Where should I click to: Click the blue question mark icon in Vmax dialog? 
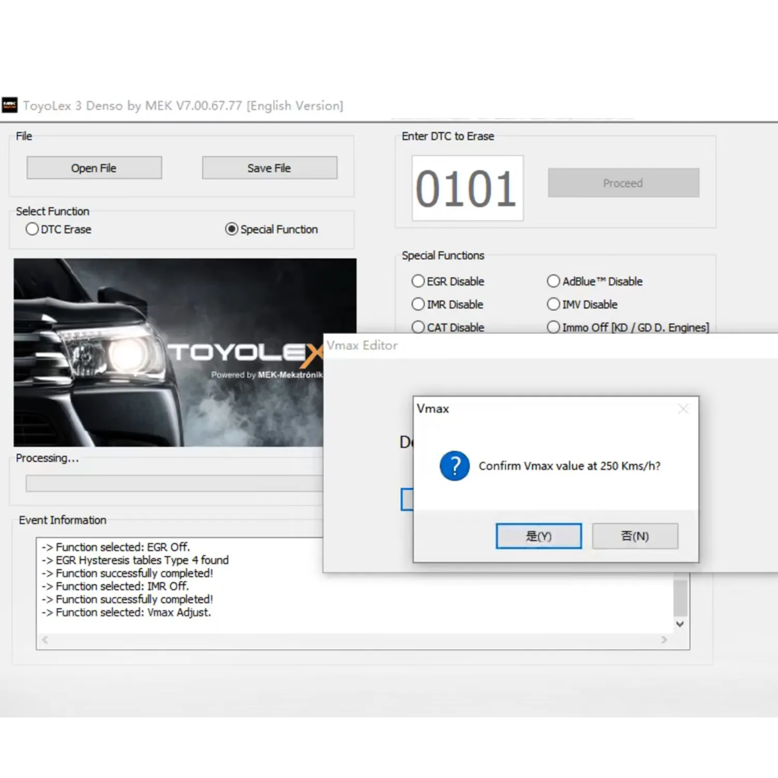(x=454, y=466)
